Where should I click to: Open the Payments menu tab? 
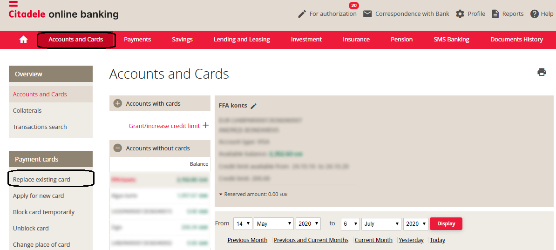[137, 40]
